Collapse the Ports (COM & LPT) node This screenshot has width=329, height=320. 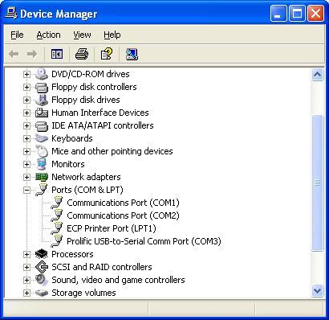click(x=26, y=190)
